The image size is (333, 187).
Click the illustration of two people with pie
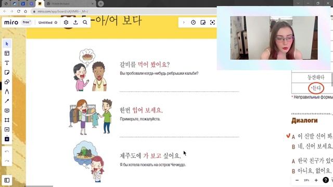click(90, 70)
